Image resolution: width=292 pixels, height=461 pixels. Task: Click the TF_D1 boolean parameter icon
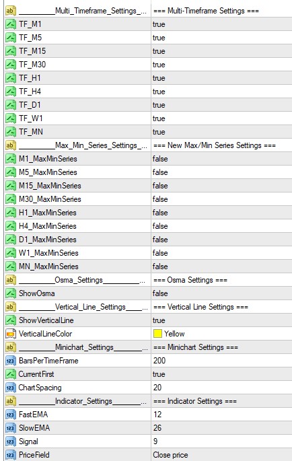click(x=11, y=105)
